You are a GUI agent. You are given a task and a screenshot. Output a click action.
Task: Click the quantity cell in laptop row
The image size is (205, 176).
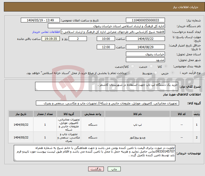click(45, 125)
